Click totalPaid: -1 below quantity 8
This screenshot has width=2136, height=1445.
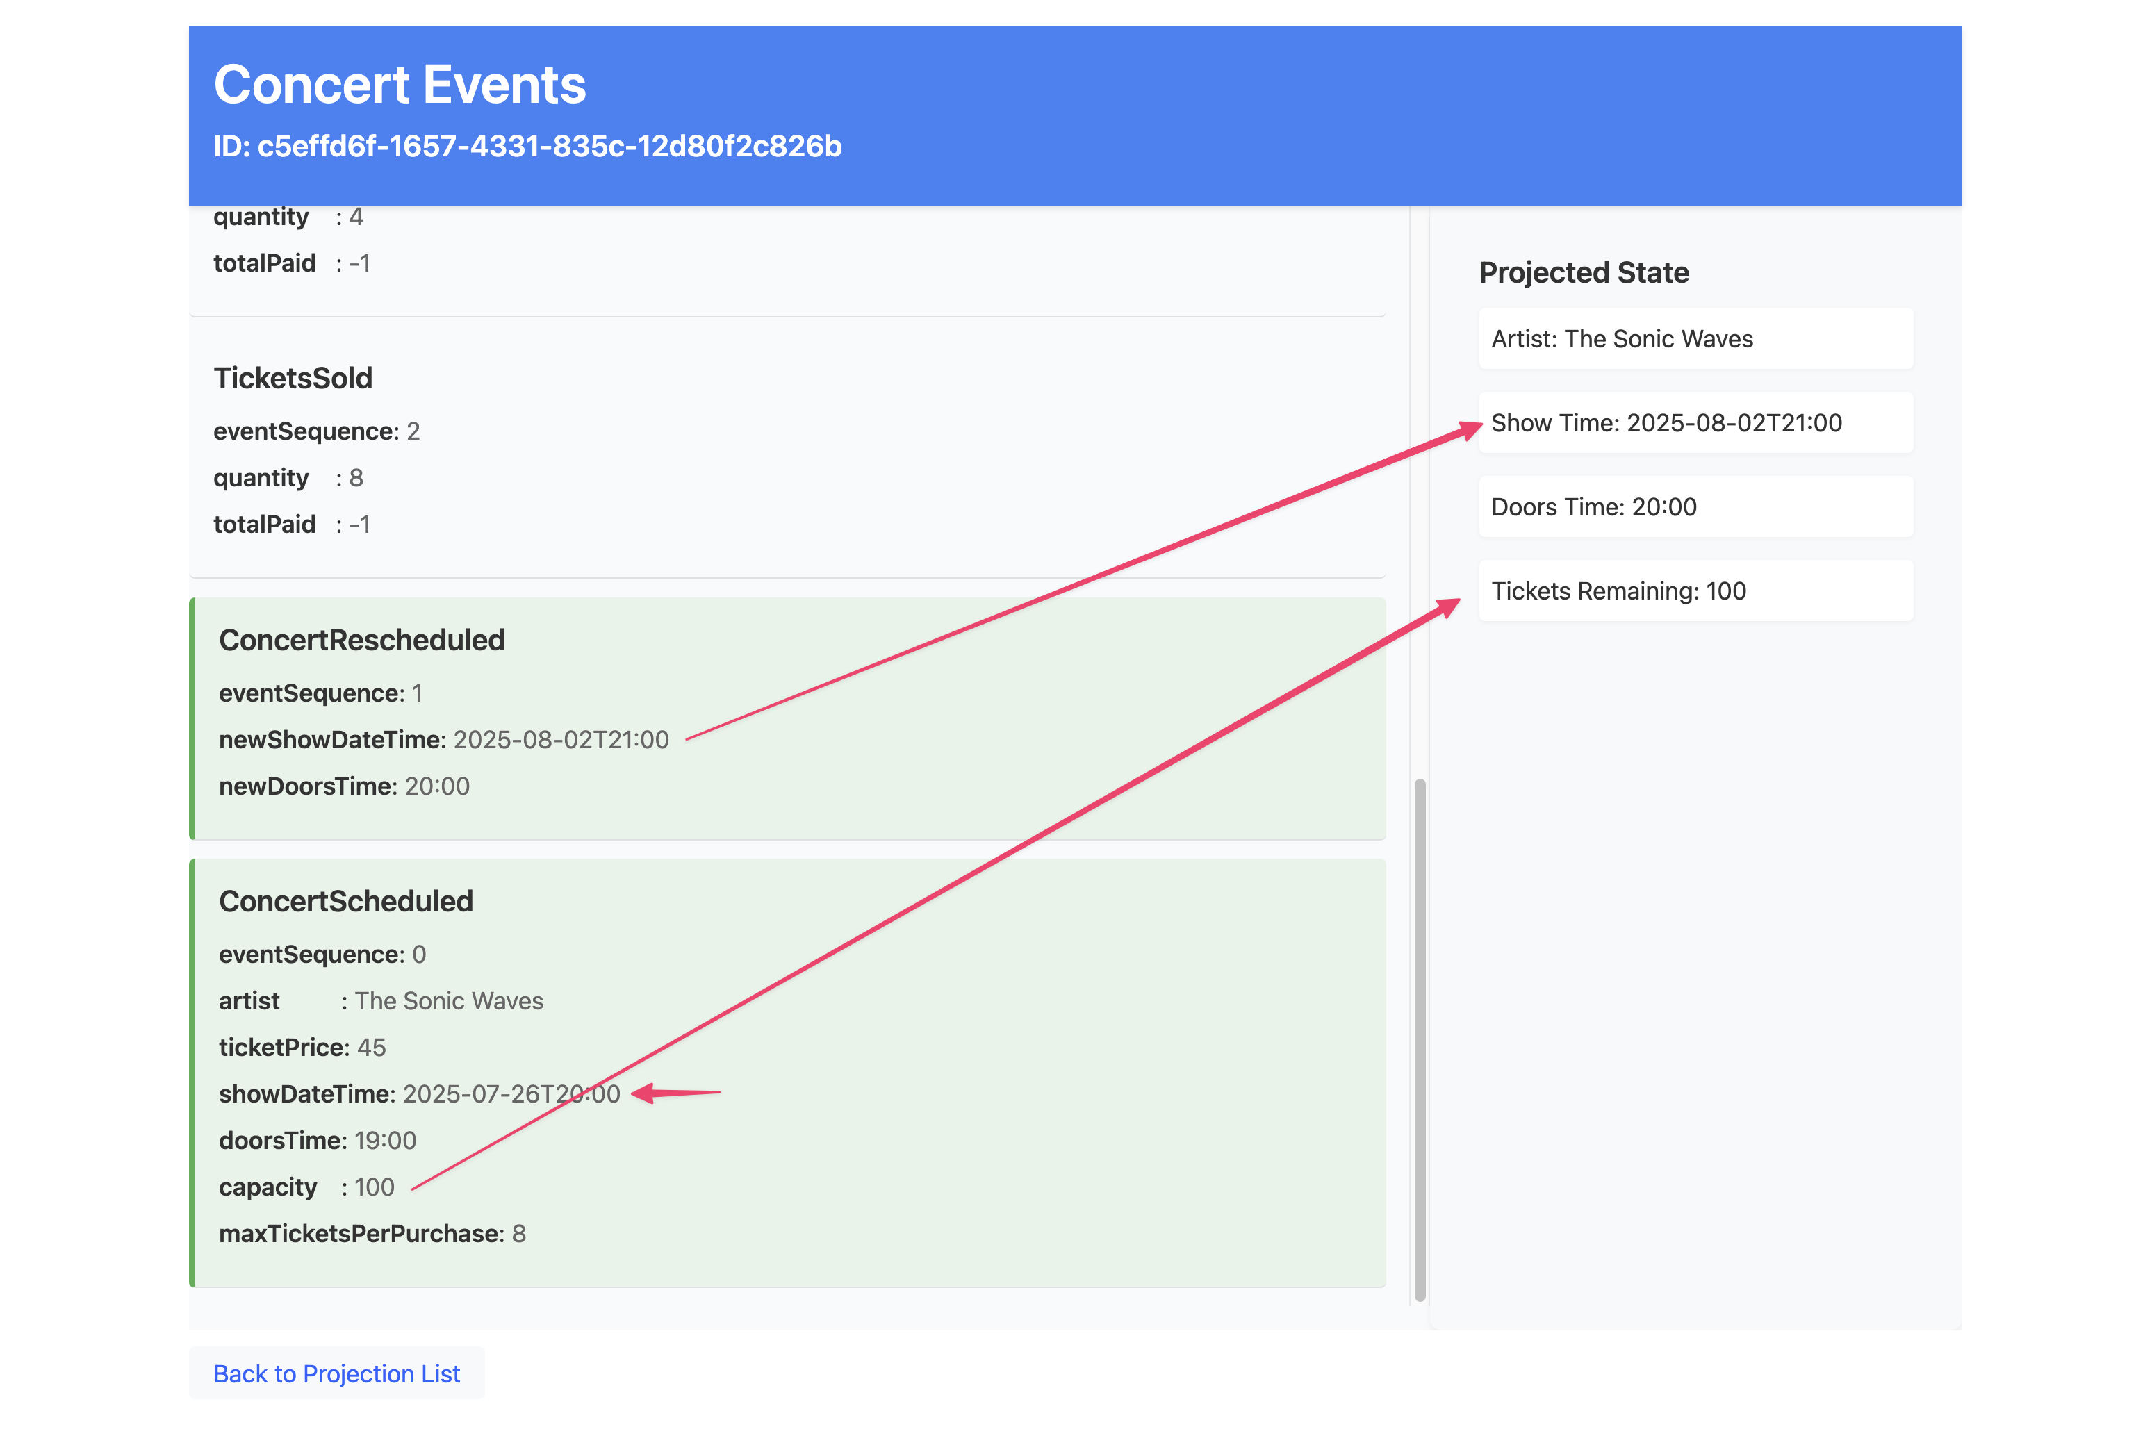coord(291,525)
